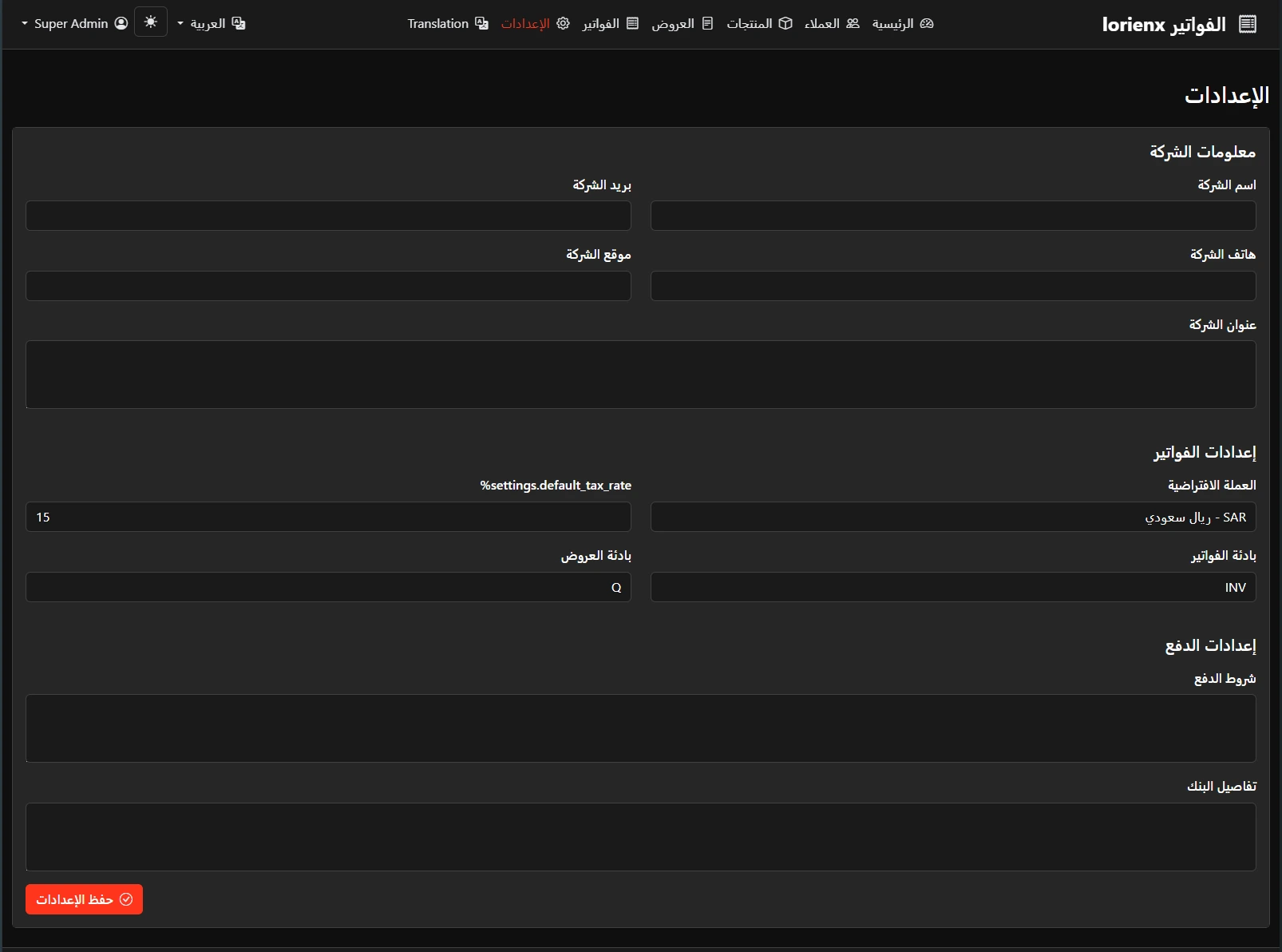
Task: Click the company email input field
Action: (328, 216)
